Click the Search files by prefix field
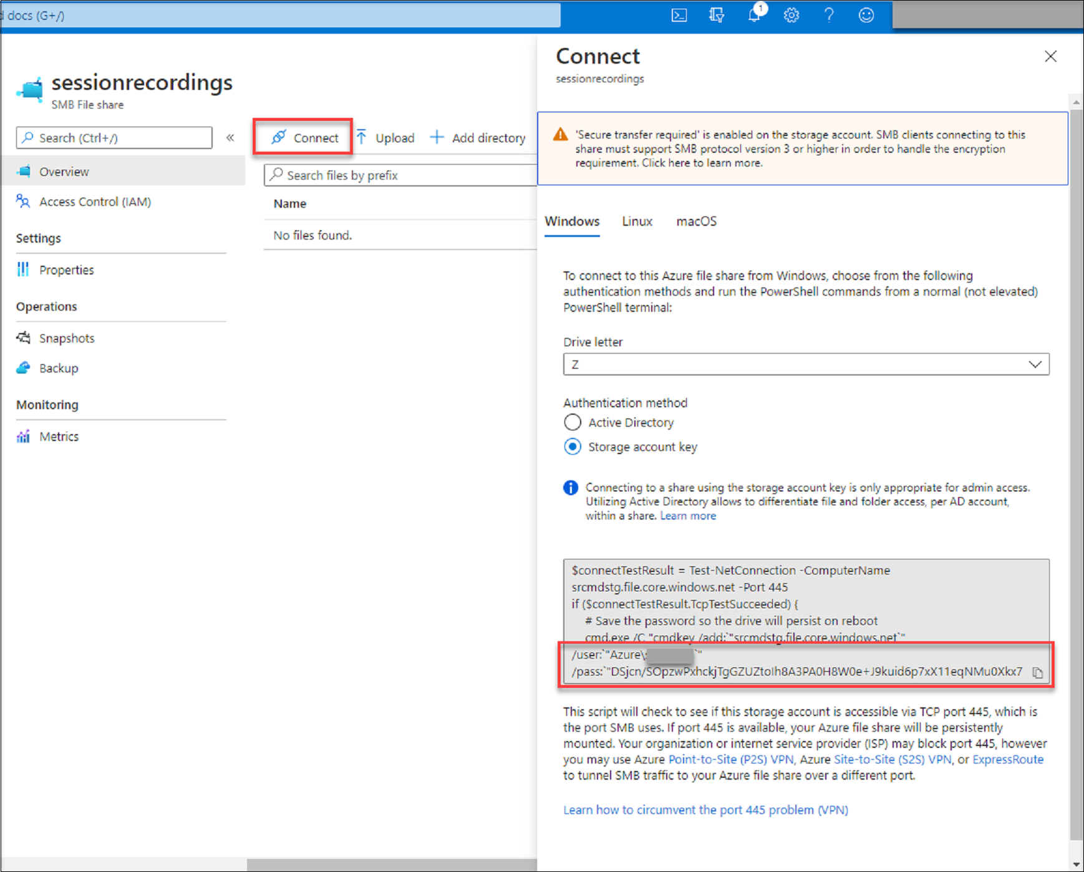The width and height of the screenshot is (1084, 872). pyautogui.click(x=399, y=175)
